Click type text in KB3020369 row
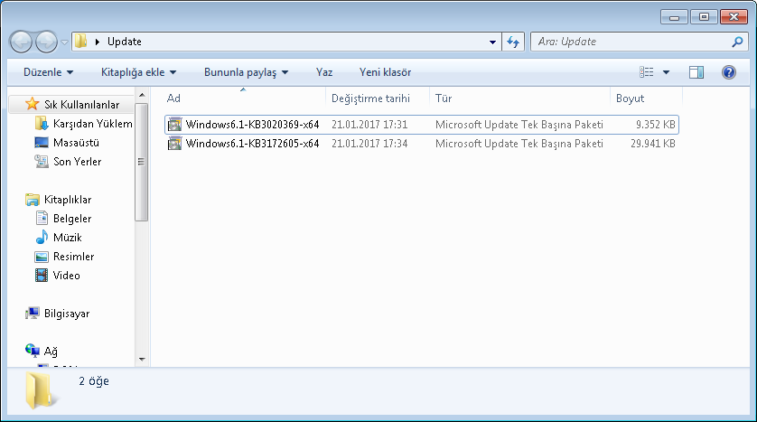This screenshot has height=422, width=757. click(519, 125)
